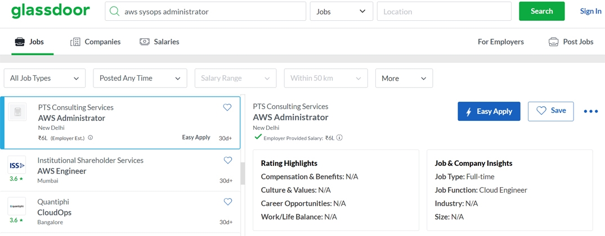Click the Save button in job details
The image size is (605, 236).
[x=551, y=111]
